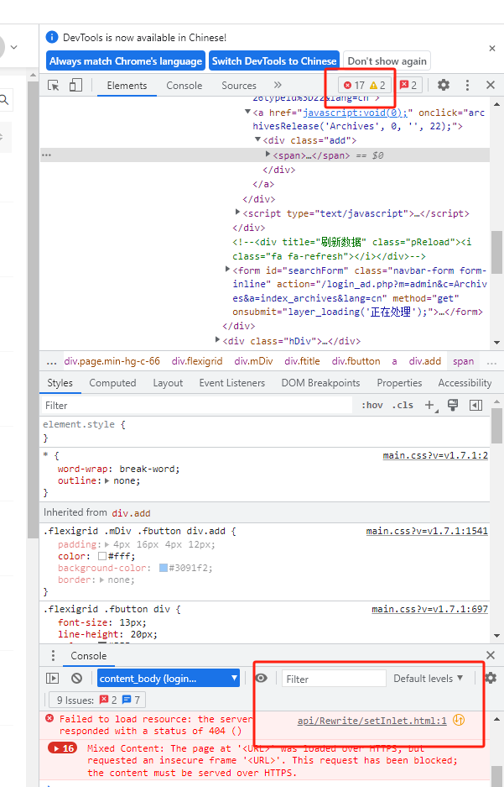The height and width of the screenshot is (787, 504).
Task: Open the Styles tab
Action: click(x=60, y=383)
